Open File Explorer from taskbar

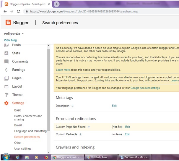pos(27,157)
